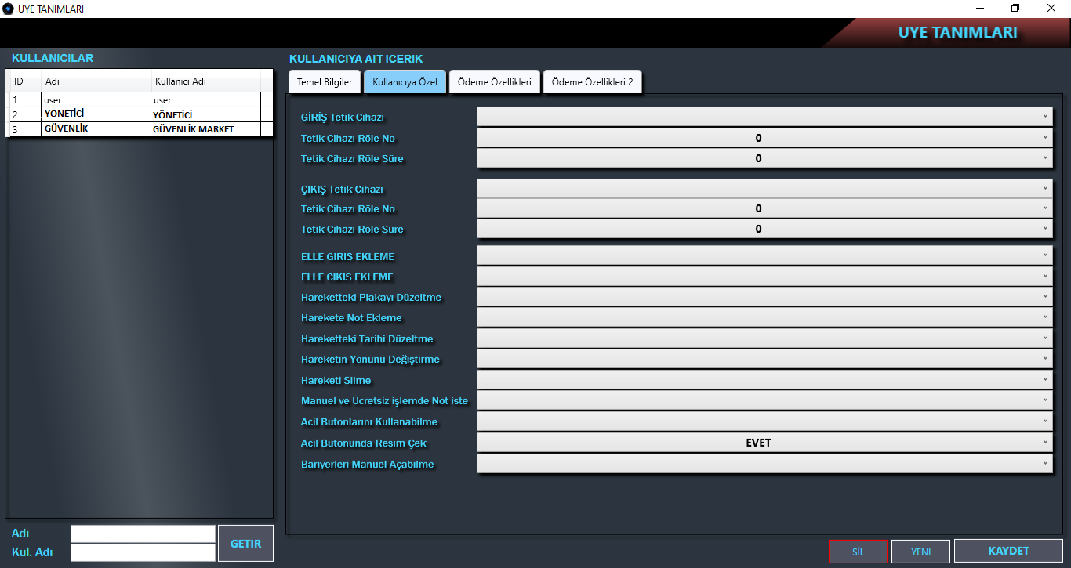Expand ELLE GIRIS EKLEME dropdown
Image resolution: width=1071 pixels, height=568 pixels.
pos(764,256)
